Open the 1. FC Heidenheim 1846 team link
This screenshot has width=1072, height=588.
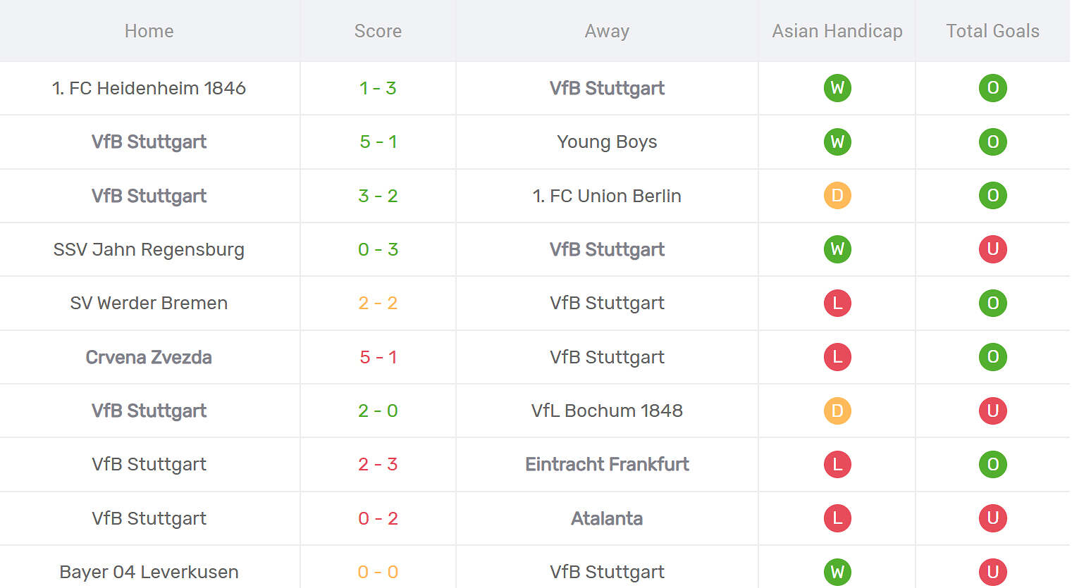coord(149,88)
